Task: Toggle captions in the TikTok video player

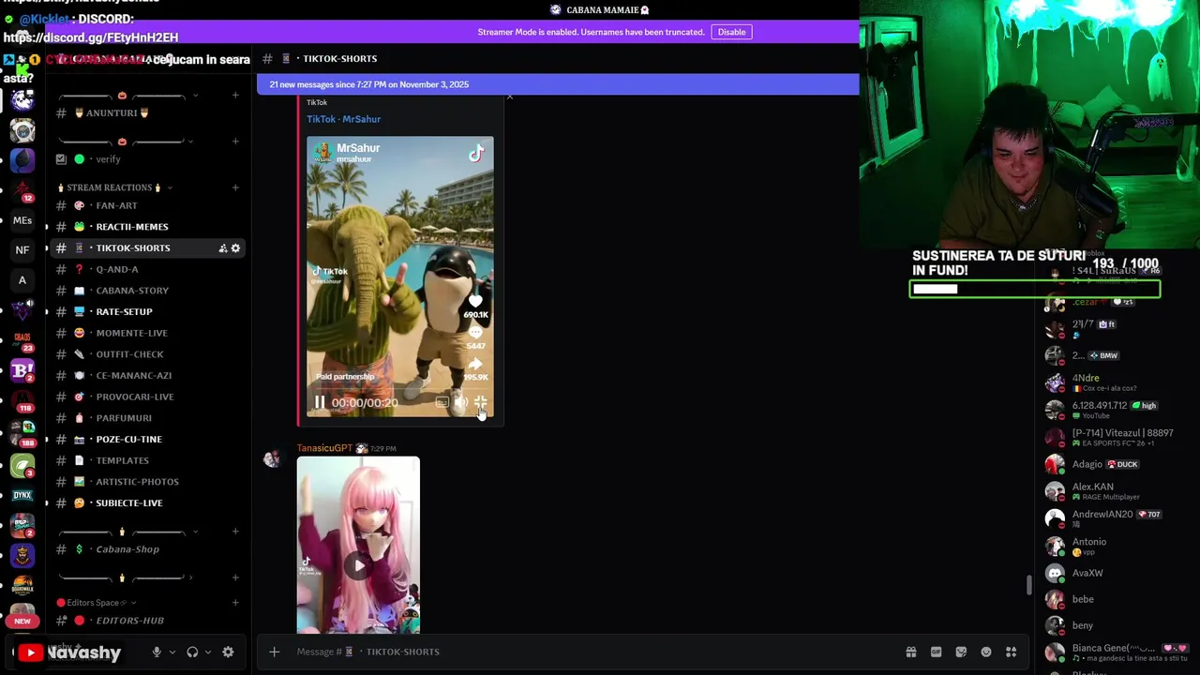Action: [442, 402]
